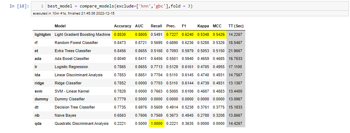Screen dimensions: 350x133
Task: Select Extra Trees Classifier cell
Action: (73, 51)
